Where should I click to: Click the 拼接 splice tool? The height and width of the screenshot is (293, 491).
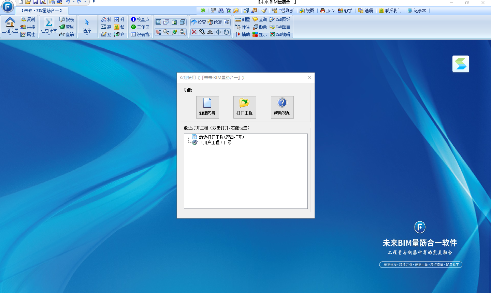click(28, 27)
